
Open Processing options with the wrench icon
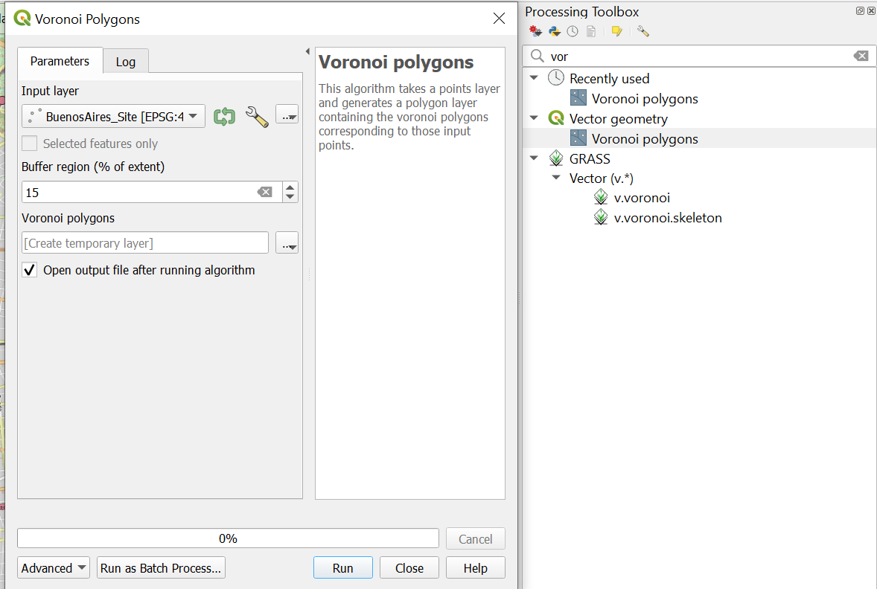click(642, 30)
